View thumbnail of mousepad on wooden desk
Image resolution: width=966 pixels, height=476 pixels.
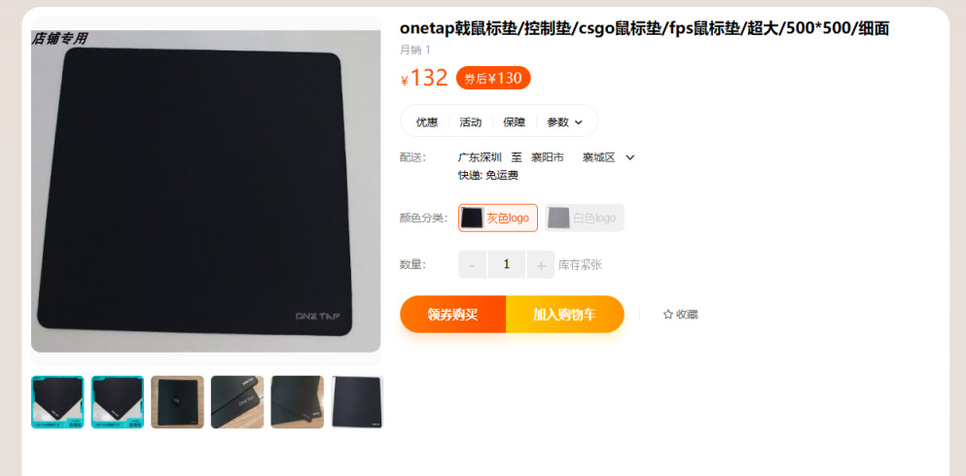177,402
